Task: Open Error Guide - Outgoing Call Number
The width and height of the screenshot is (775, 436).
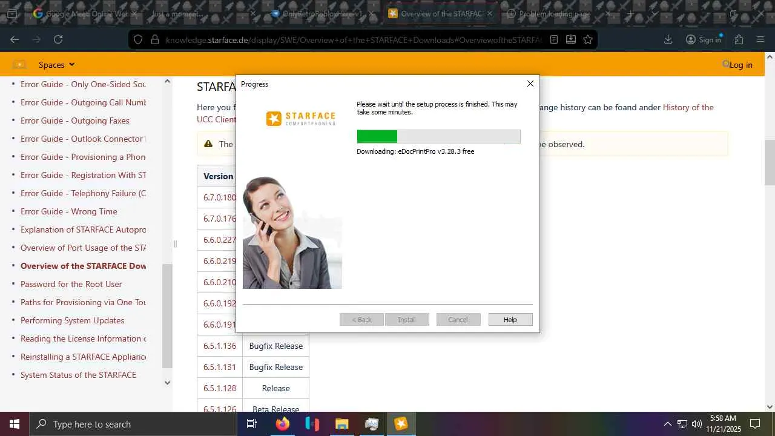Action: [83, 102]
